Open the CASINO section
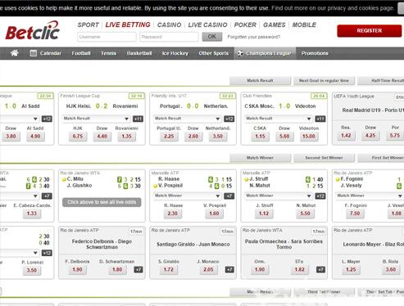The image size is (404, 306). coord(169,25)
